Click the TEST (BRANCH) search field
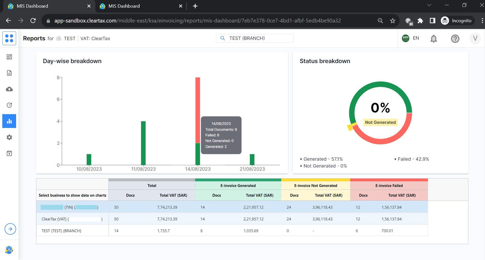The width and height of the screenshot is (485, 260). 255,38
